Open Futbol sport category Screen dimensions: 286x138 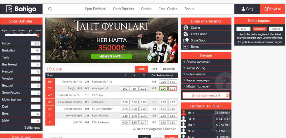tap(21, 44)
